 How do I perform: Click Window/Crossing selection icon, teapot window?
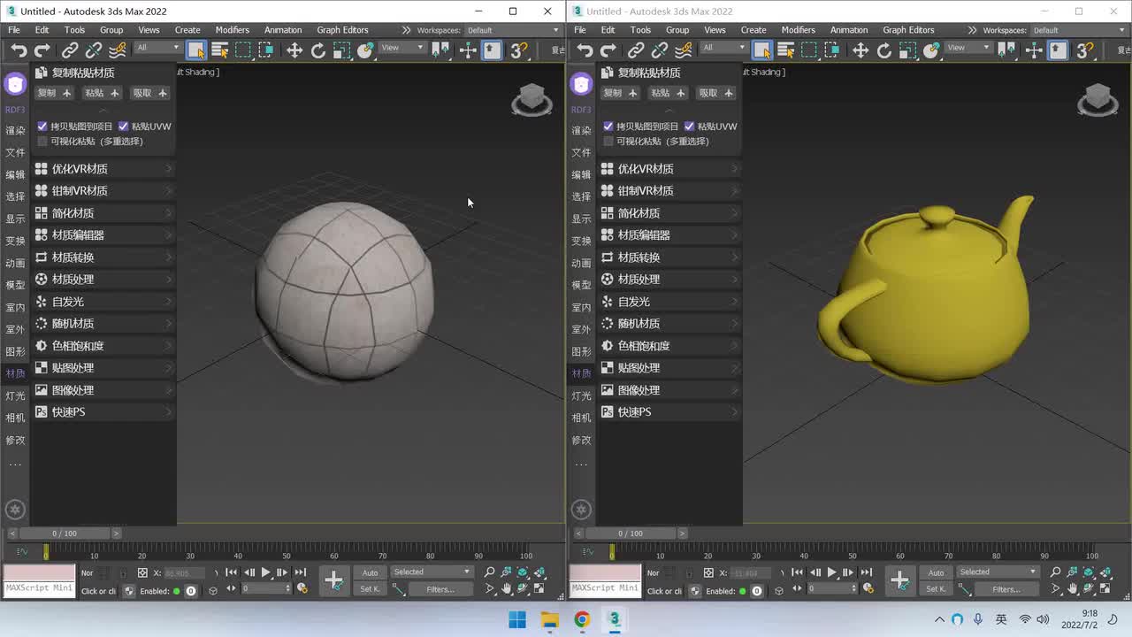tap(832, 50)
